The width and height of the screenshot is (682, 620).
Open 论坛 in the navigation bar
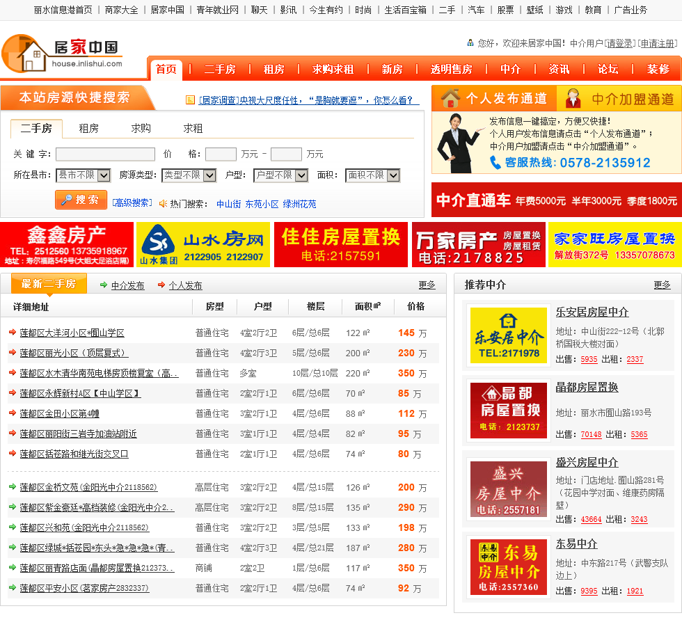[608, 69]
